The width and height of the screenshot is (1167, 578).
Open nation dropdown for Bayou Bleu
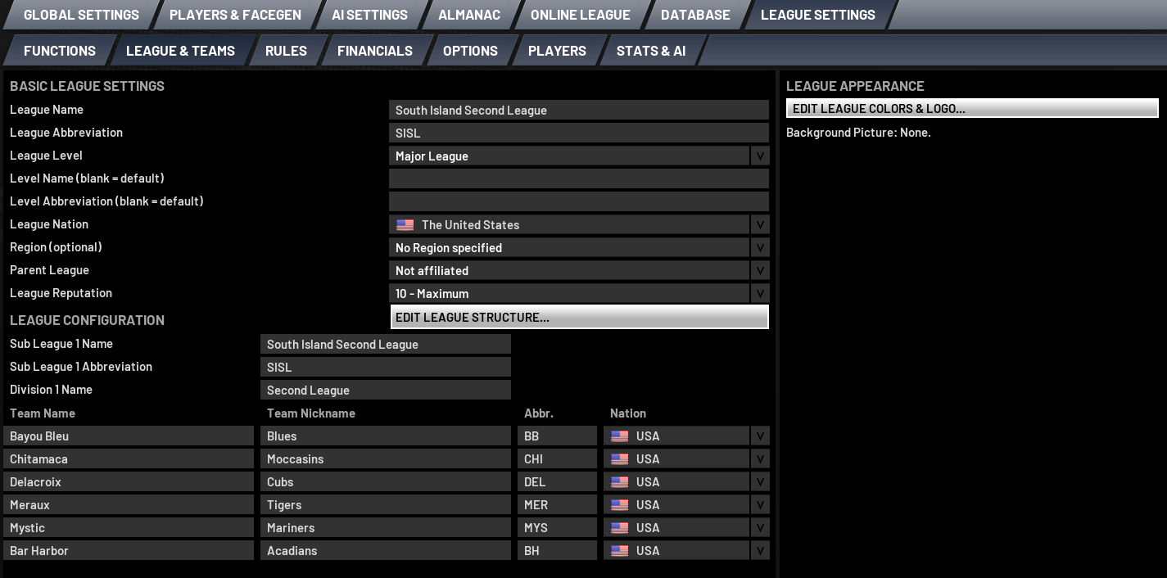(686, 436)
